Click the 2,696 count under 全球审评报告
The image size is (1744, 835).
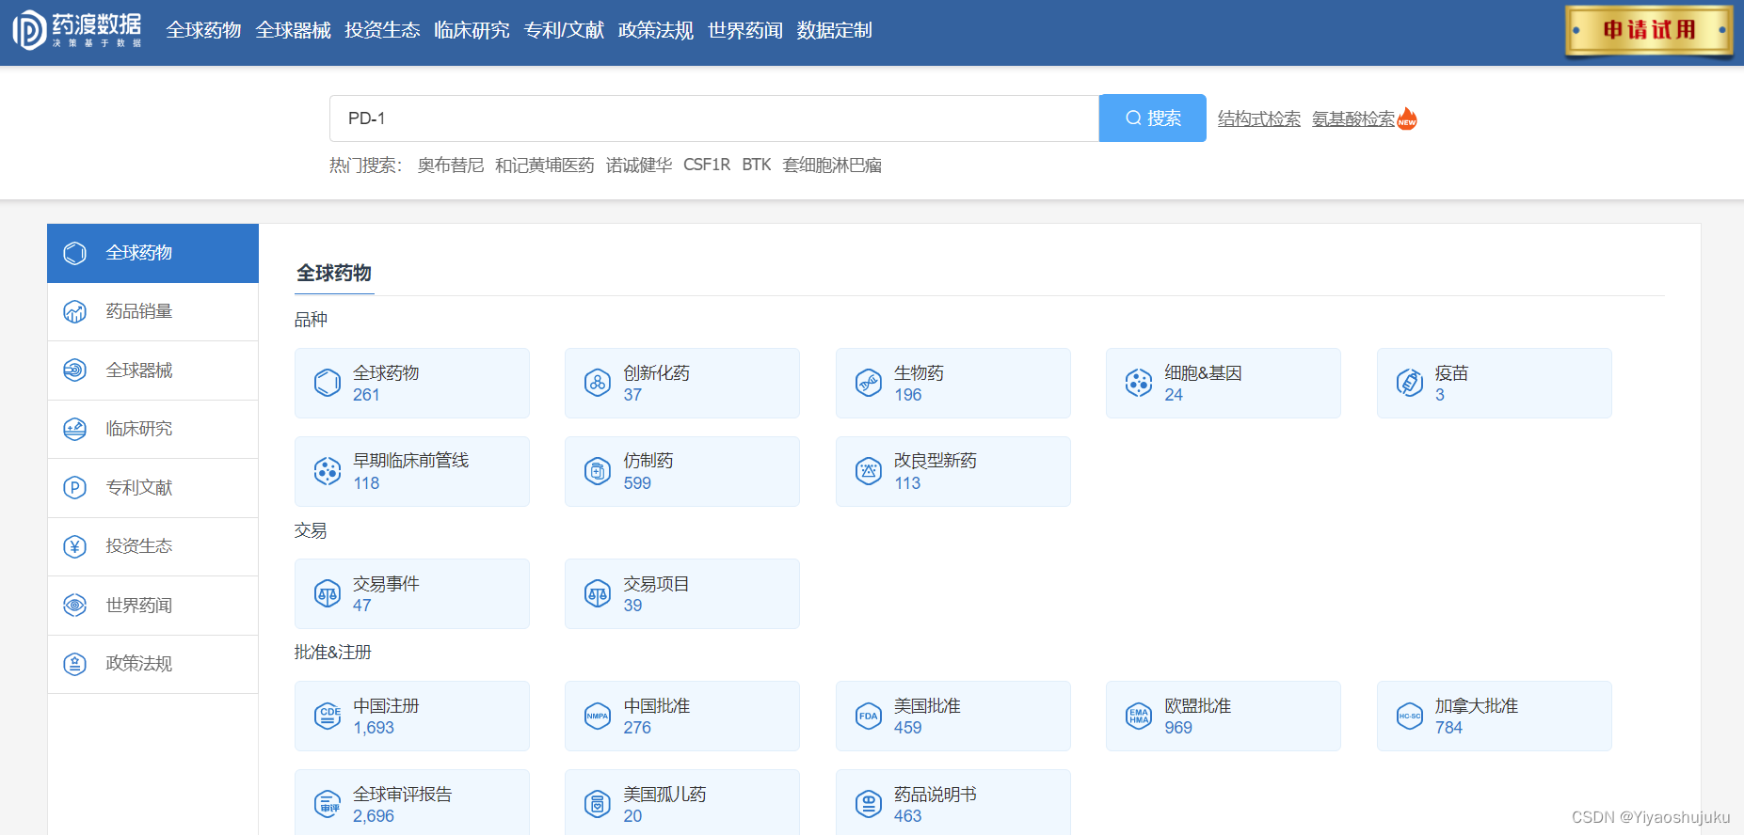tap(374, 816)
